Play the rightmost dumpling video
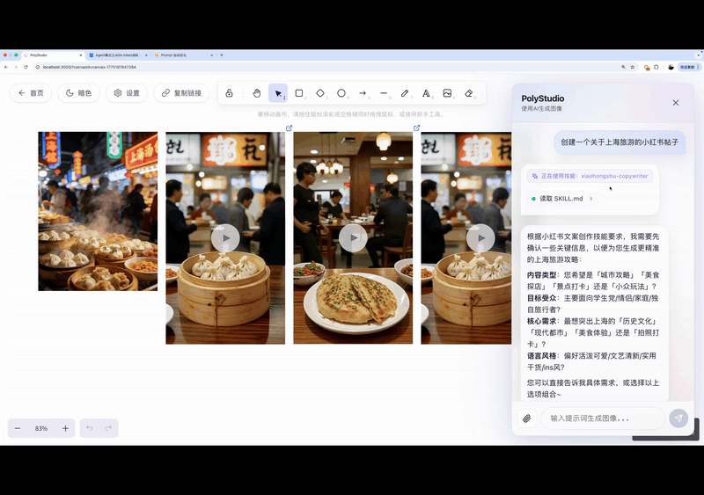 pyautogui.click(x=480, y=238)
